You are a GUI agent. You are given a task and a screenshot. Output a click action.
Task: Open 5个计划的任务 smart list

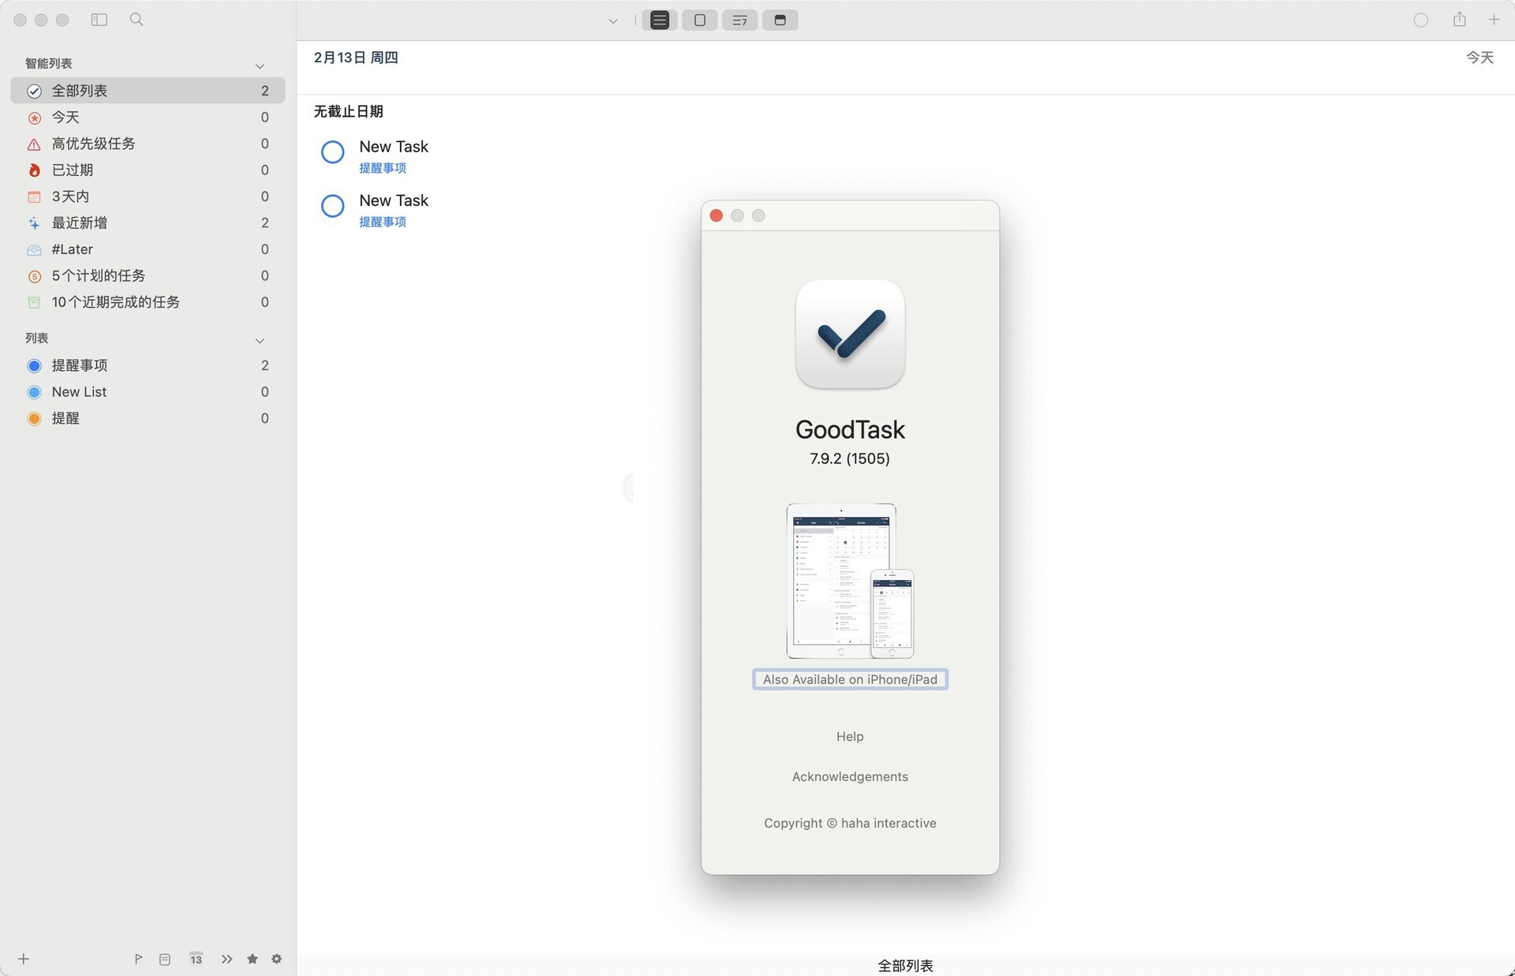click(x=148, y=276)
